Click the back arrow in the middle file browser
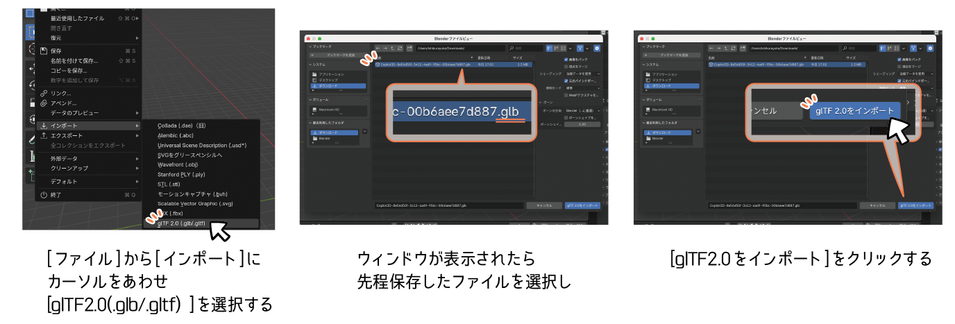Viewport: 955px width, 324px height. [378, 48]
